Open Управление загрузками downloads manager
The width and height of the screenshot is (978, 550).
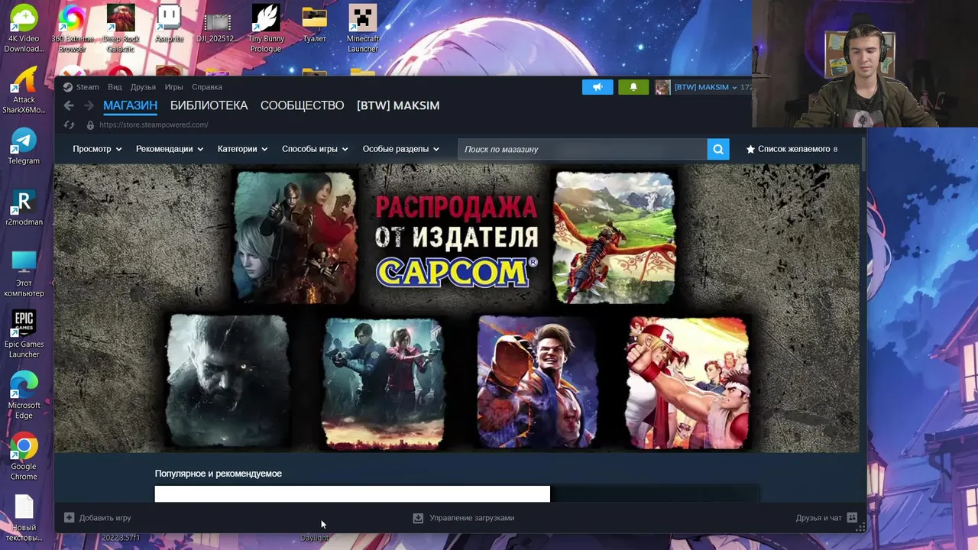464,518
